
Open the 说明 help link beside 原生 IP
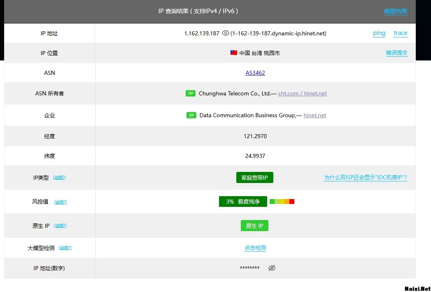(x=60, y=226)
